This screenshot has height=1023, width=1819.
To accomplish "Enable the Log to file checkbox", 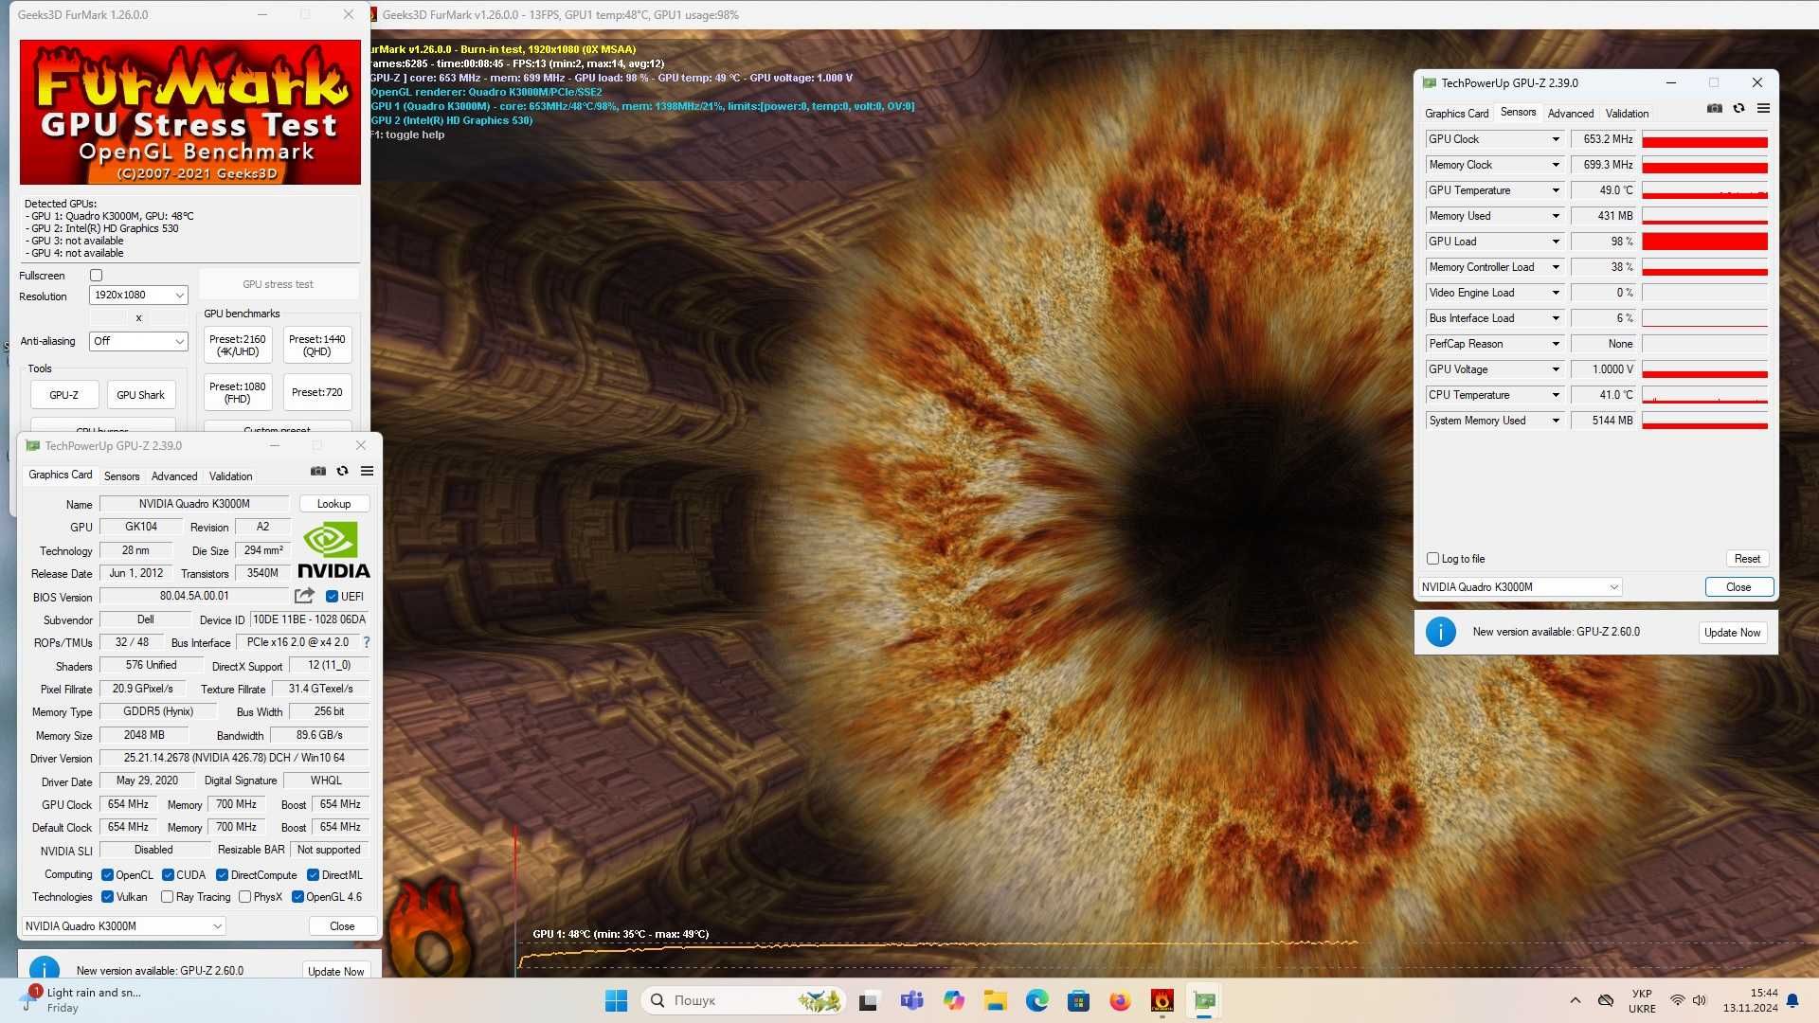I will point(1432,559).
